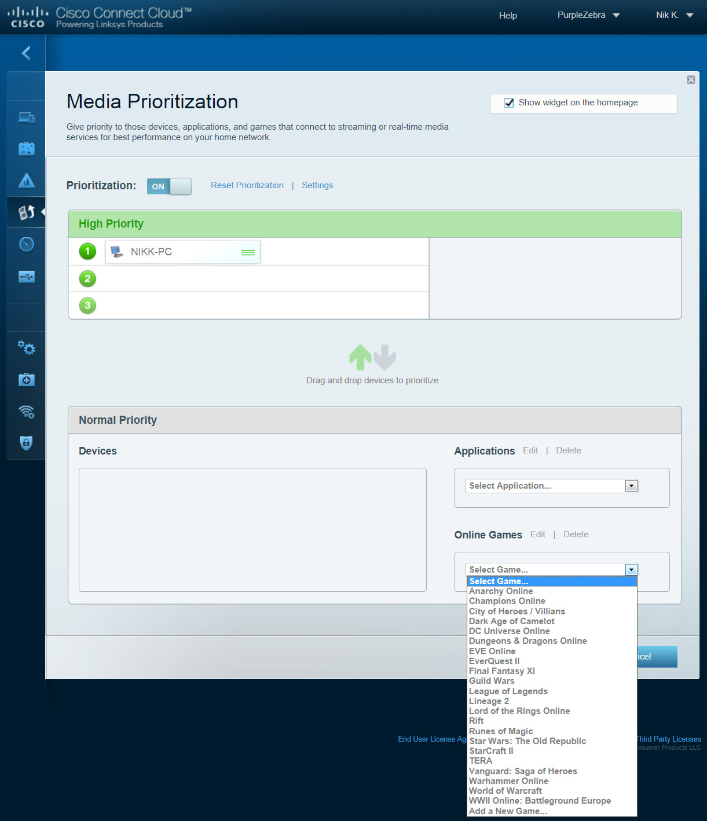This screenshot has height=821, width=707.
Task: Choose Guild Wars from the list
Action: 552,681
